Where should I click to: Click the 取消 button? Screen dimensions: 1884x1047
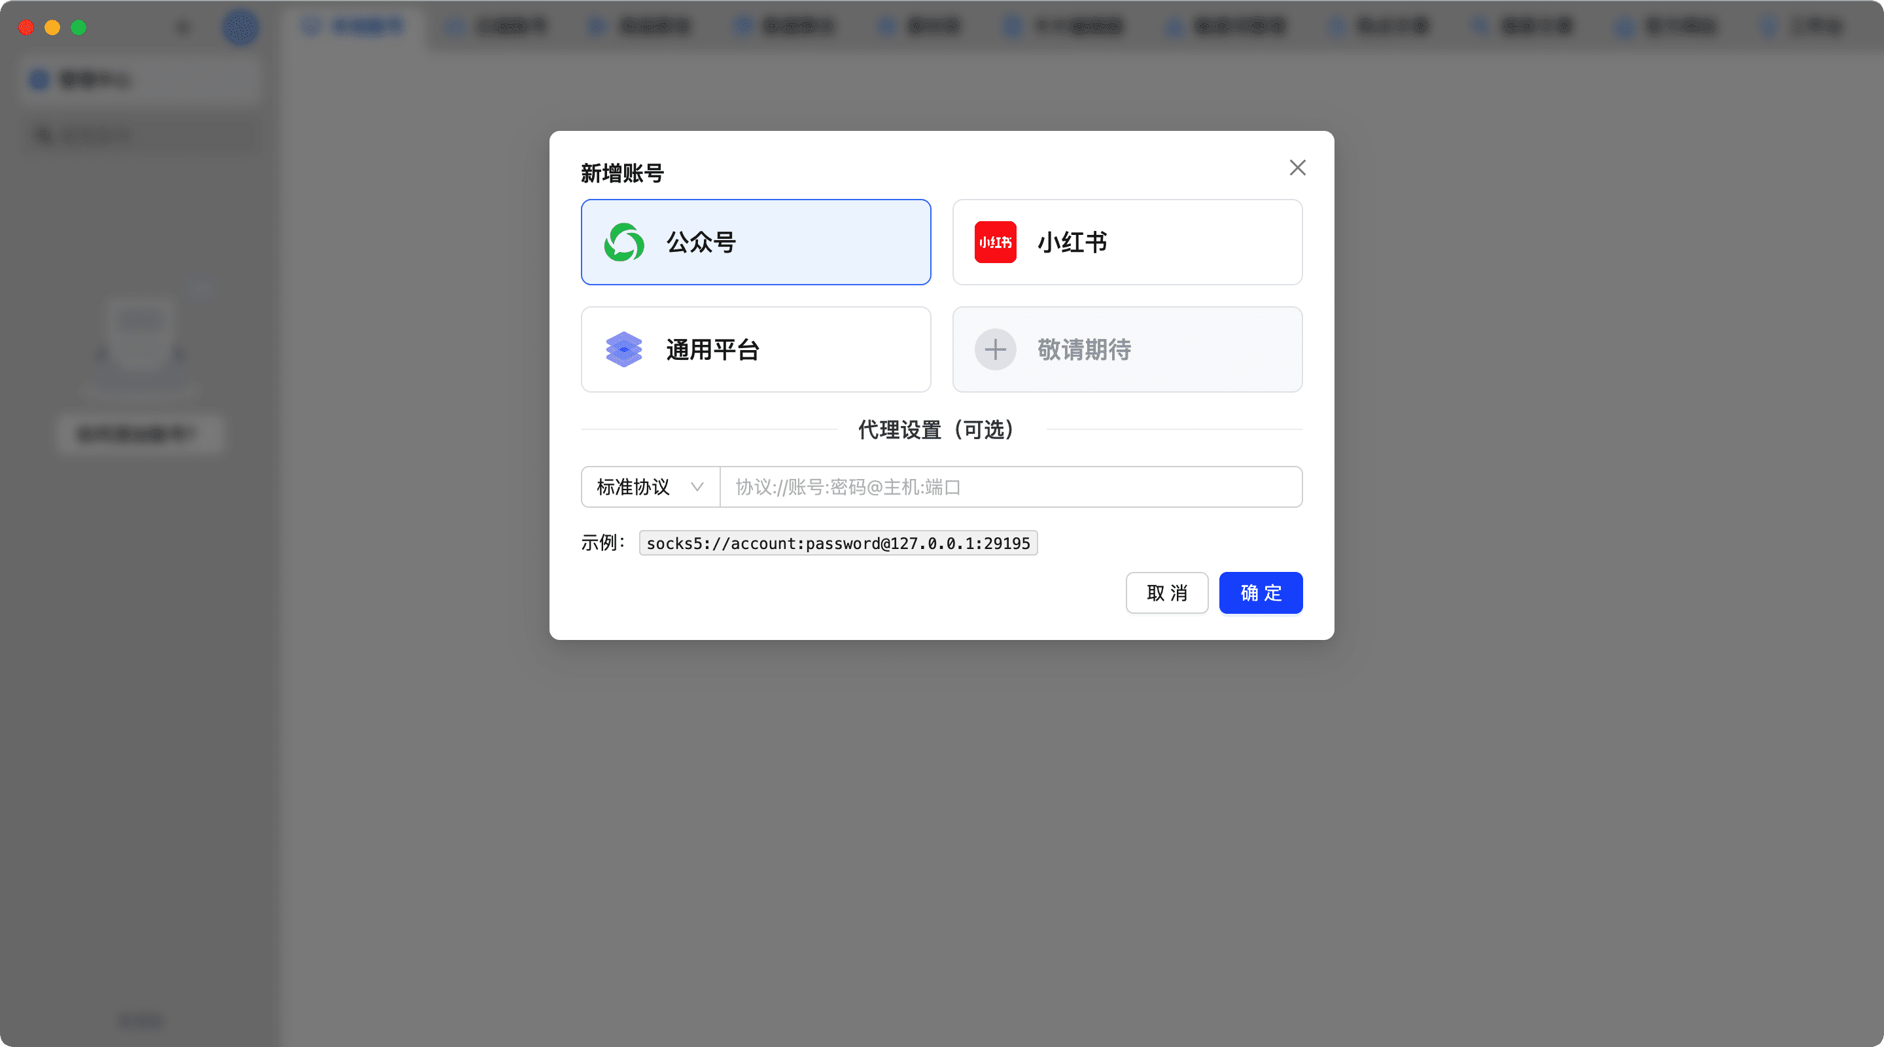(1166, 593)
